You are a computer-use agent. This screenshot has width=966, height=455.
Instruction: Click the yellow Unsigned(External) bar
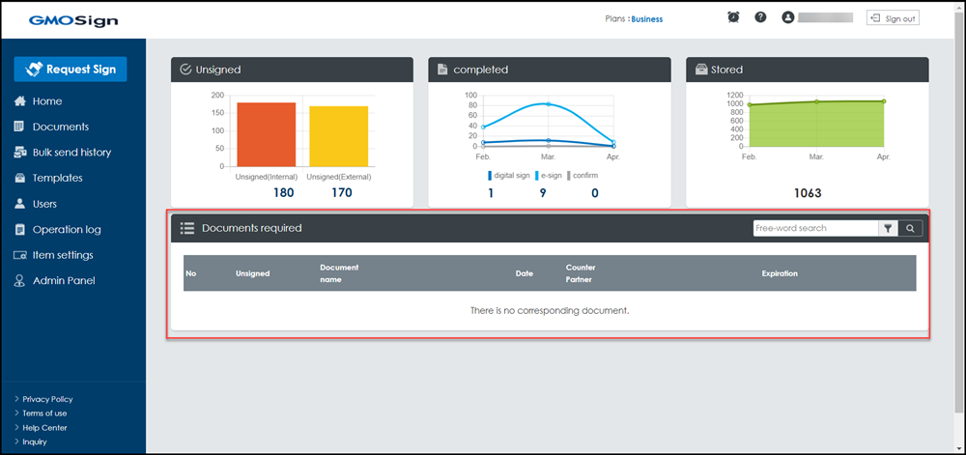[339, 136]
